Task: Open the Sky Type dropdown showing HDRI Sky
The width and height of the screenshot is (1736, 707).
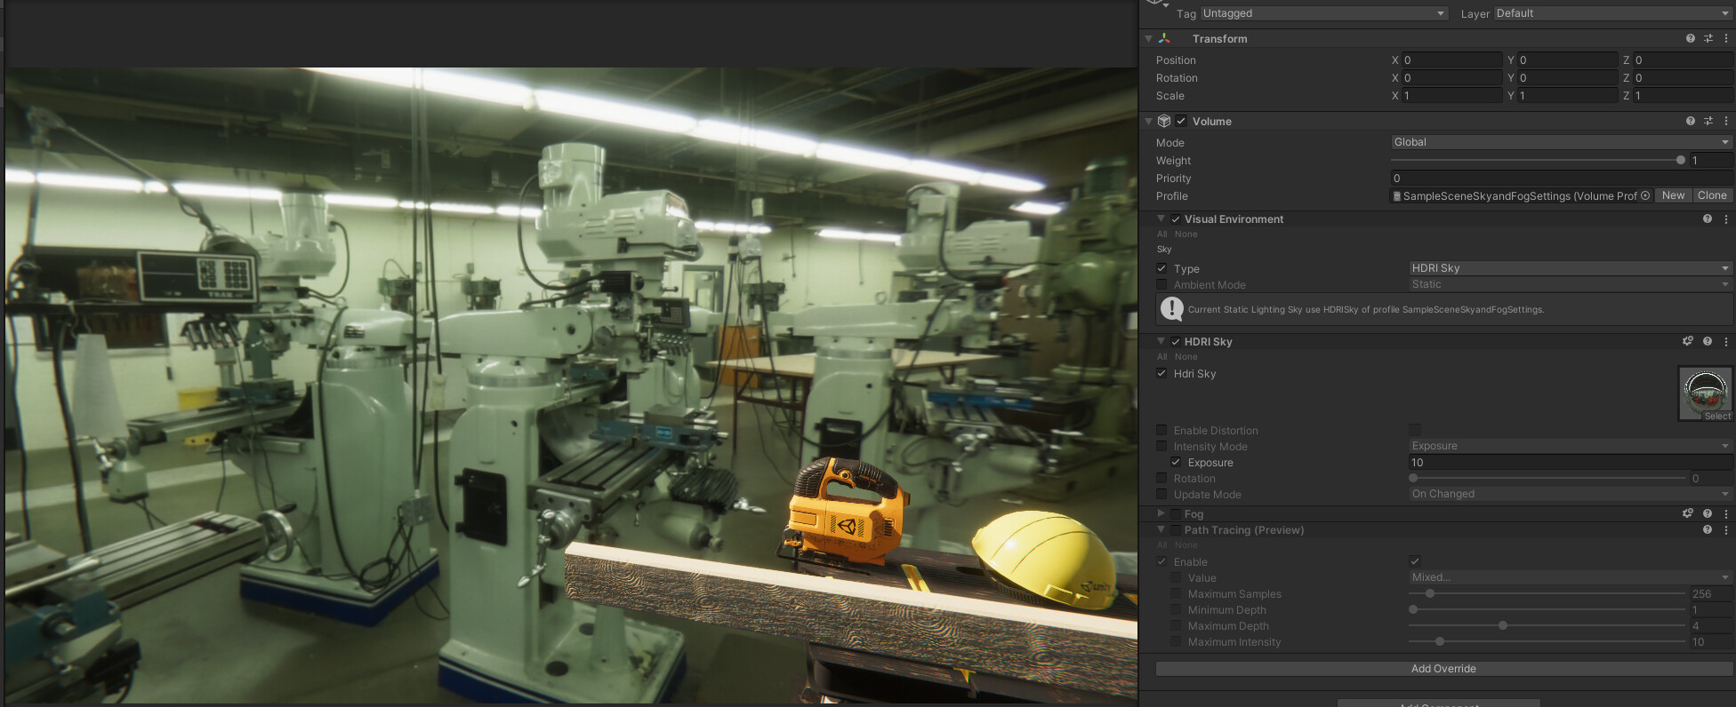Action: coord(1570,268)
